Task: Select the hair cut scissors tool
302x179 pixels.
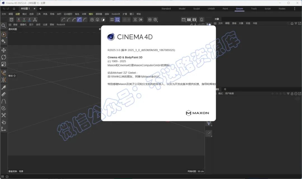Action: (x=3, y=115)
